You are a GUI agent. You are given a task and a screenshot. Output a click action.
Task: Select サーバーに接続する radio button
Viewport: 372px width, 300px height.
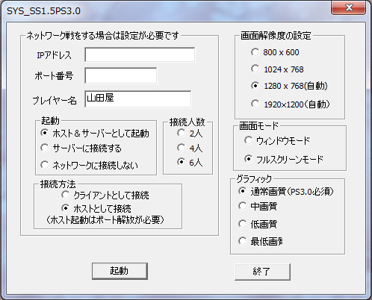[81, 149]
